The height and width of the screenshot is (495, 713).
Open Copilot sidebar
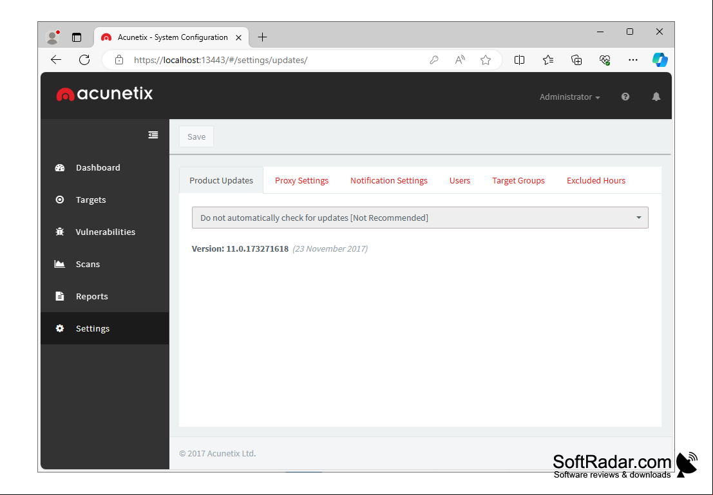tap(660, 60)
